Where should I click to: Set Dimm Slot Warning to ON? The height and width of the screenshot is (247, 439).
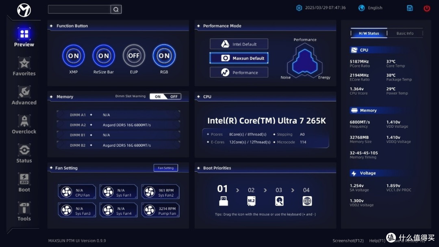158,97
